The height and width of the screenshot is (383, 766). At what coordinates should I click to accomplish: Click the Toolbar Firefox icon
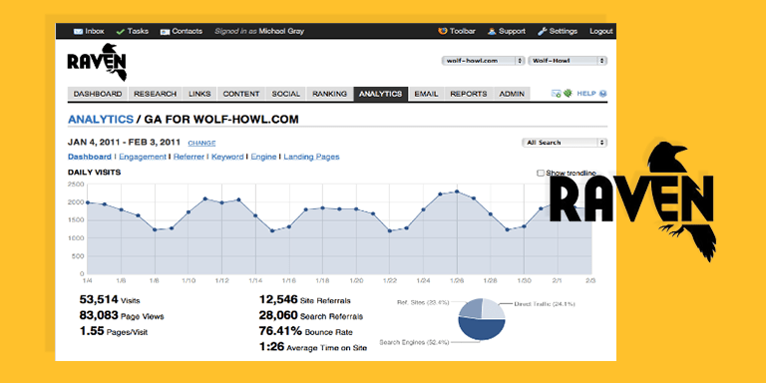(443, 31)
